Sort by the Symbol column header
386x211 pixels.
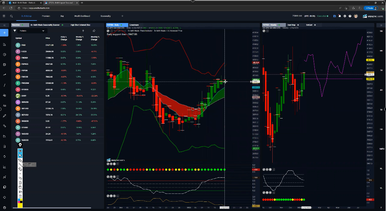tap(19, 38)
